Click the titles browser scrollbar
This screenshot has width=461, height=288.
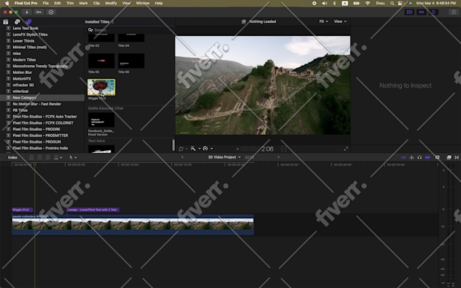click(x=174, y=145)
